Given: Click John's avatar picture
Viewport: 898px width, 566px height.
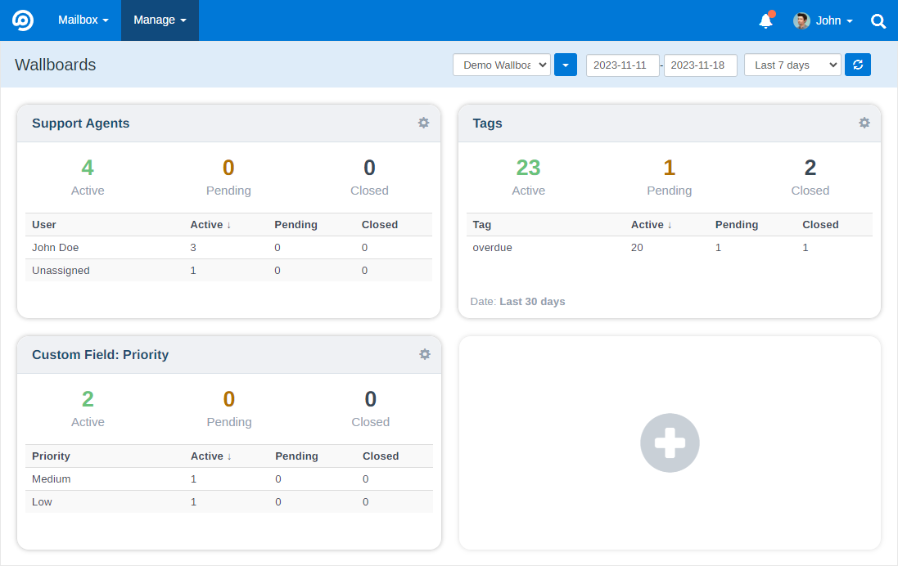Looking at the screenshot, I should point(801,20).
